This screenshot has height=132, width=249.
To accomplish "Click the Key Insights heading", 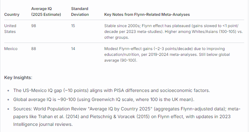I will (x=18, y=77).
